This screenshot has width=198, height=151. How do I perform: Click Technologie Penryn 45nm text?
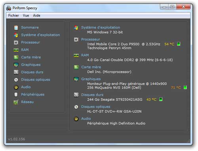coord(109,48)
